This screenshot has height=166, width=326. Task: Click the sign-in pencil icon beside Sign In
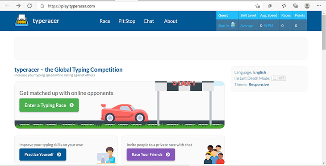pos(233,25)
